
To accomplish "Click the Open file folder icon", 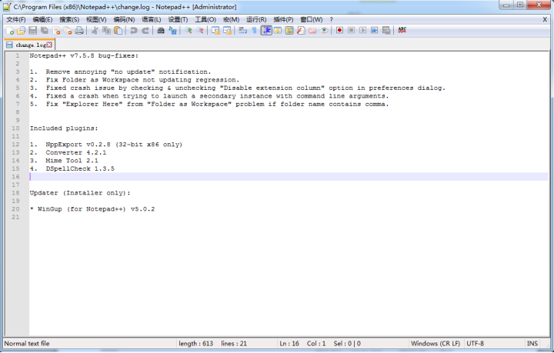I will [22, 31].
